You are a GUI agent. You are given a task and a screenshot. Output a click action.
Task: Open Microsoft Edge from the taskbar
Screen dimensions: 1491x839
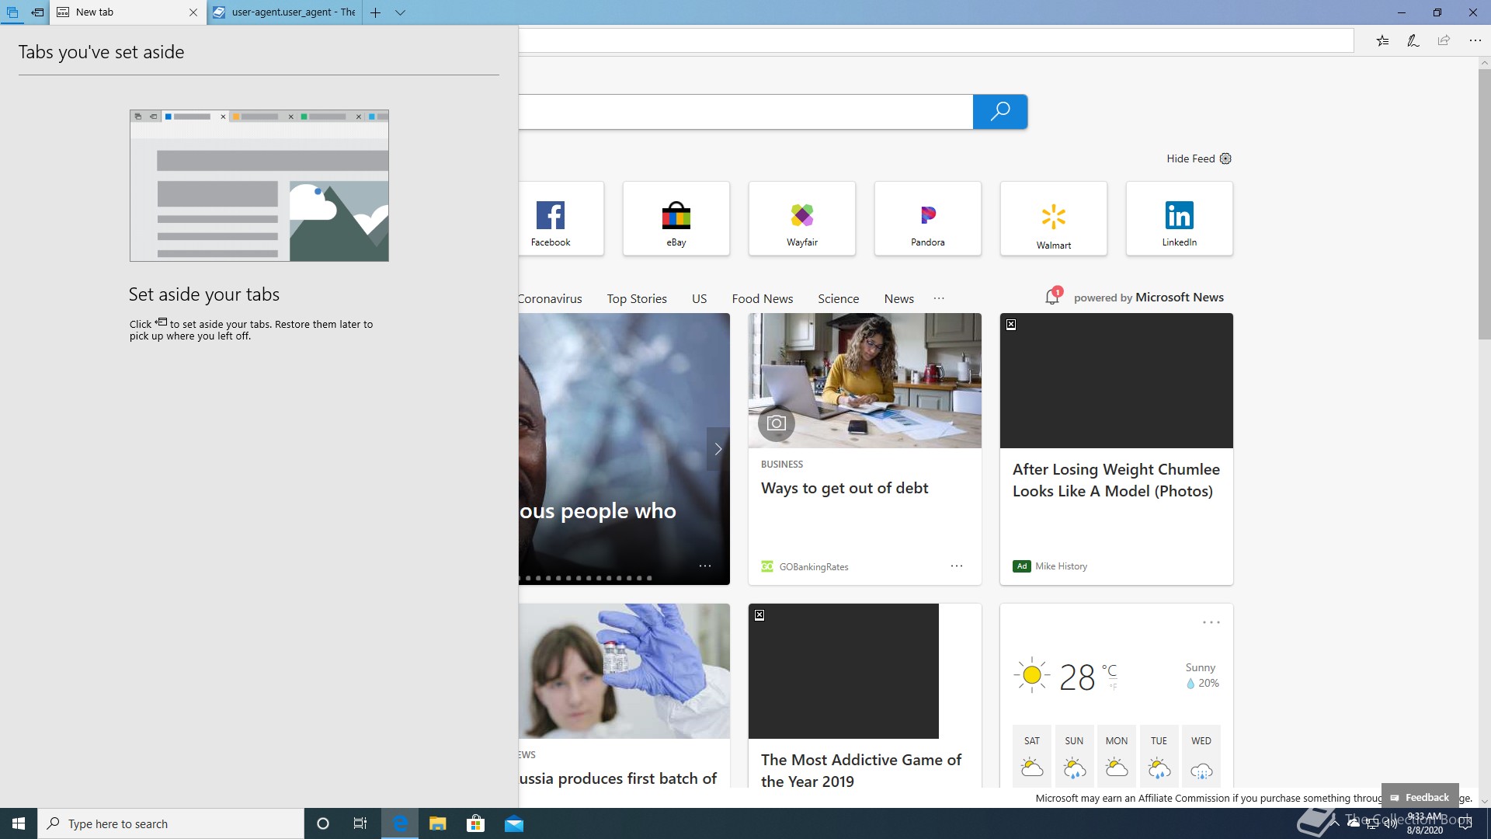tap(400, 823)
